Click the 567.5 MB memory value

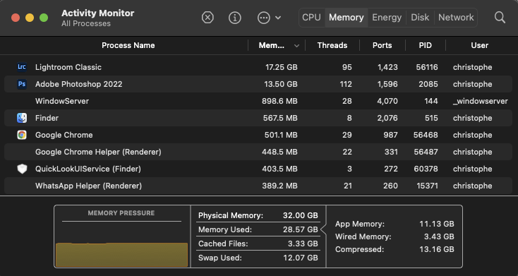pos(280,118)
